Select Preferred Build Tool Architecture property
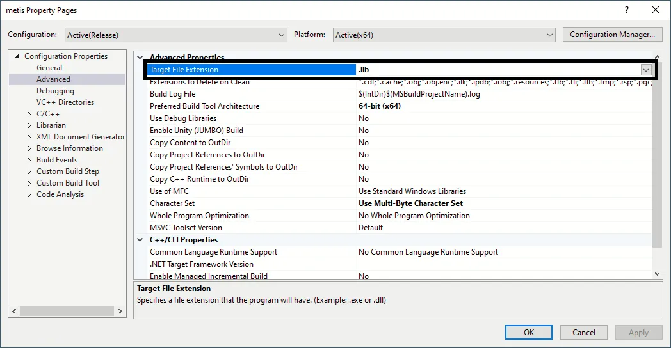The width and height of the screenshot is (671, 348). [204, 106]
